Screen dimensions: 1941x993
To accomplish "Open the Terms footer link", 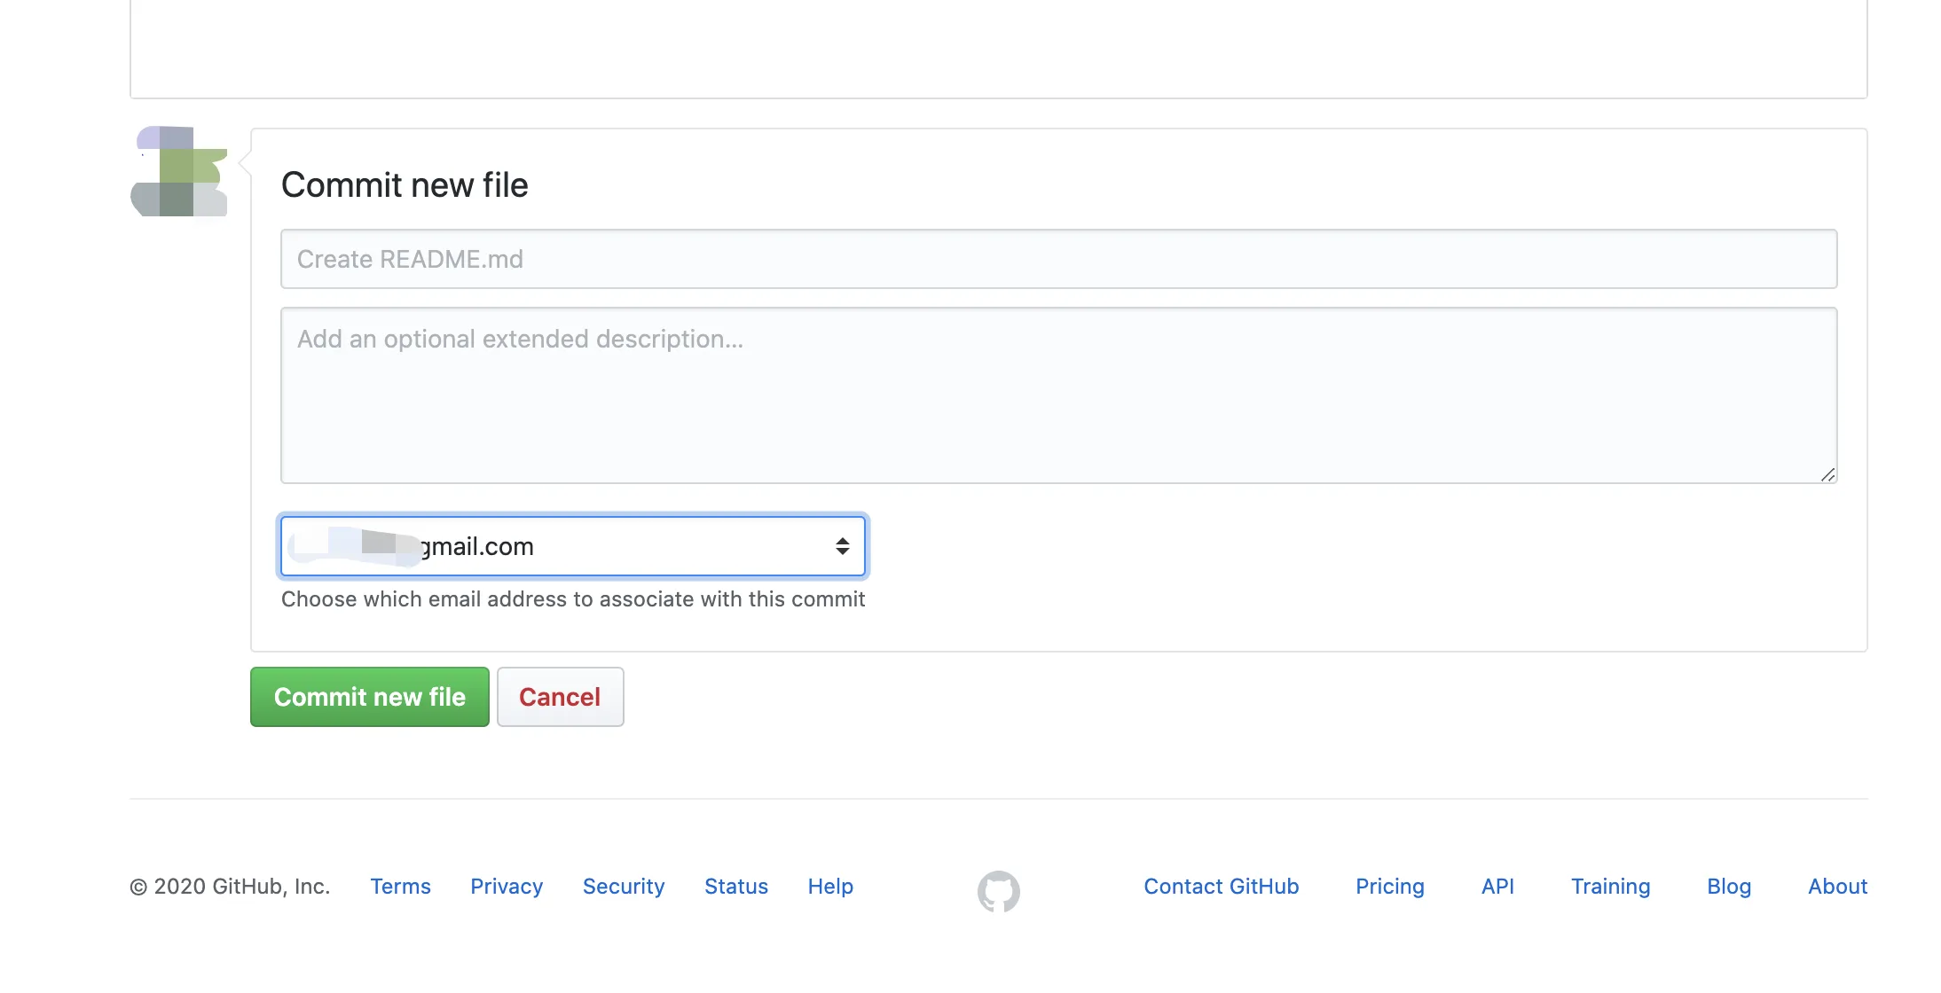I will [400, 887].
